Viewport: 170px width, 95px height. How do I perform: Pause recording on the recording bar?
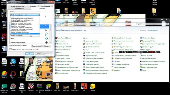150,52
